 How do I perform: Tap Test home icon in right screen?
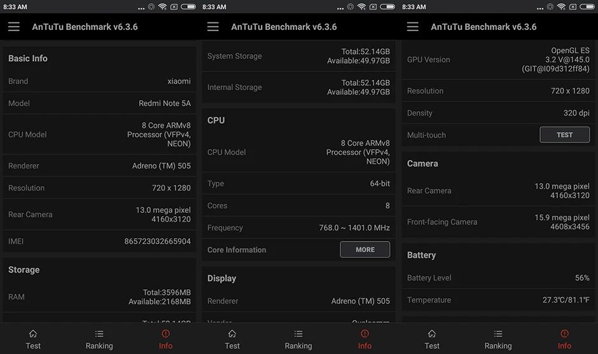pos(432,334)
